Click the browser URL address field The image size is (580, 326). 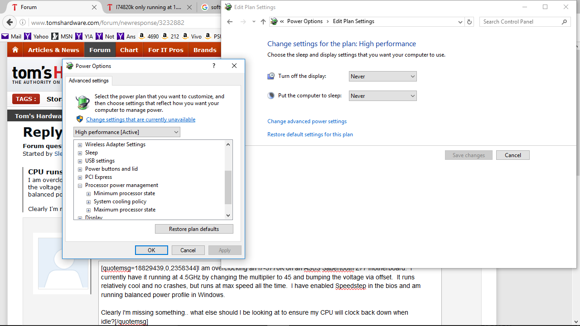[x=125, y=22]
